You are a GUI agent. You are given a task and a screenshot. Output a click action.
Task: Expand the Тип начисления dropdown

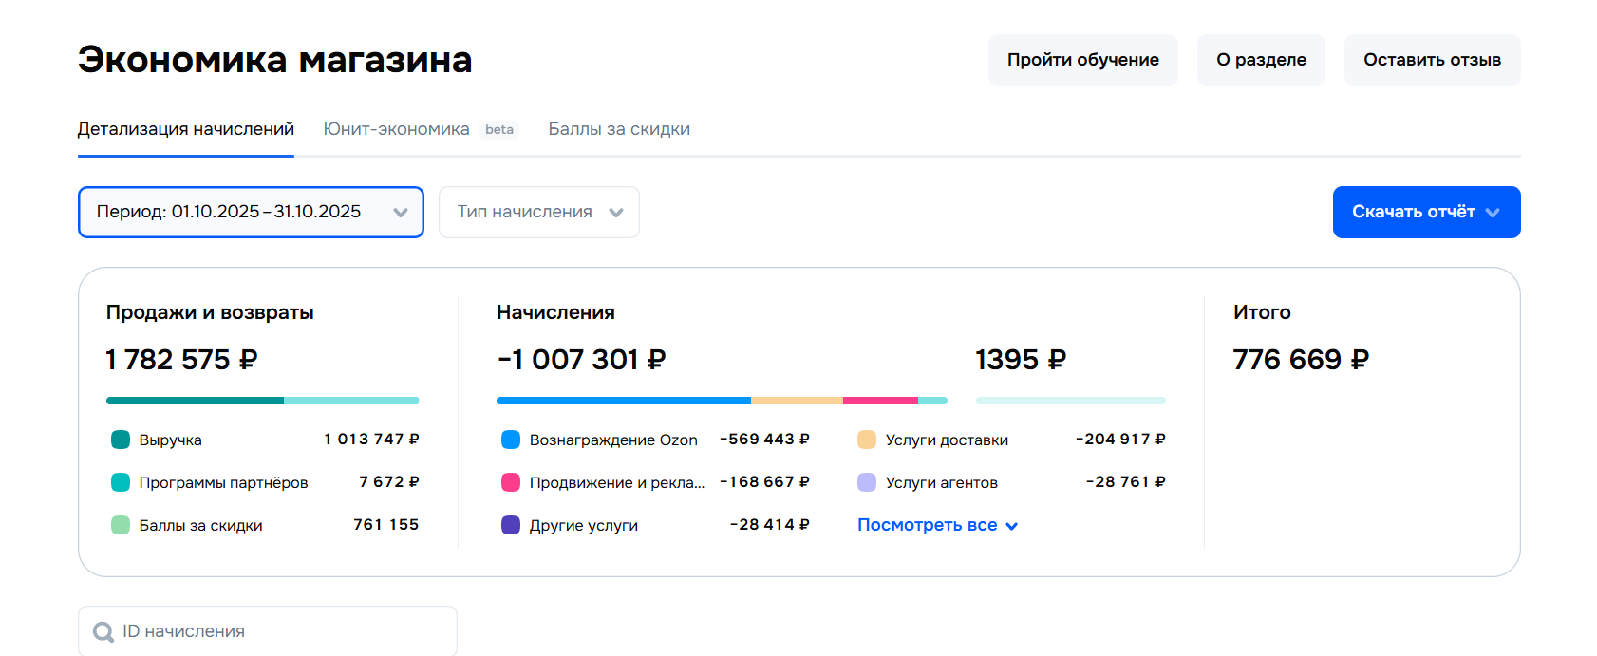tap(538, 212)
